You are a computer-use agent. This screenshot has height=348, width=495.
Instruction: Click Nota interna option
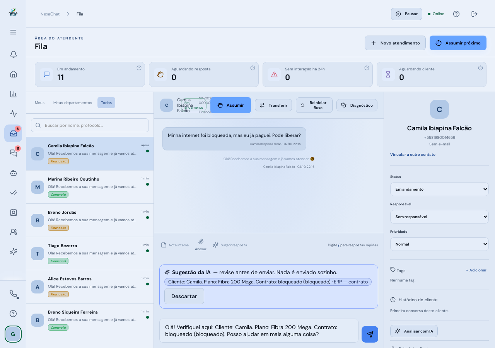(175, 245)
